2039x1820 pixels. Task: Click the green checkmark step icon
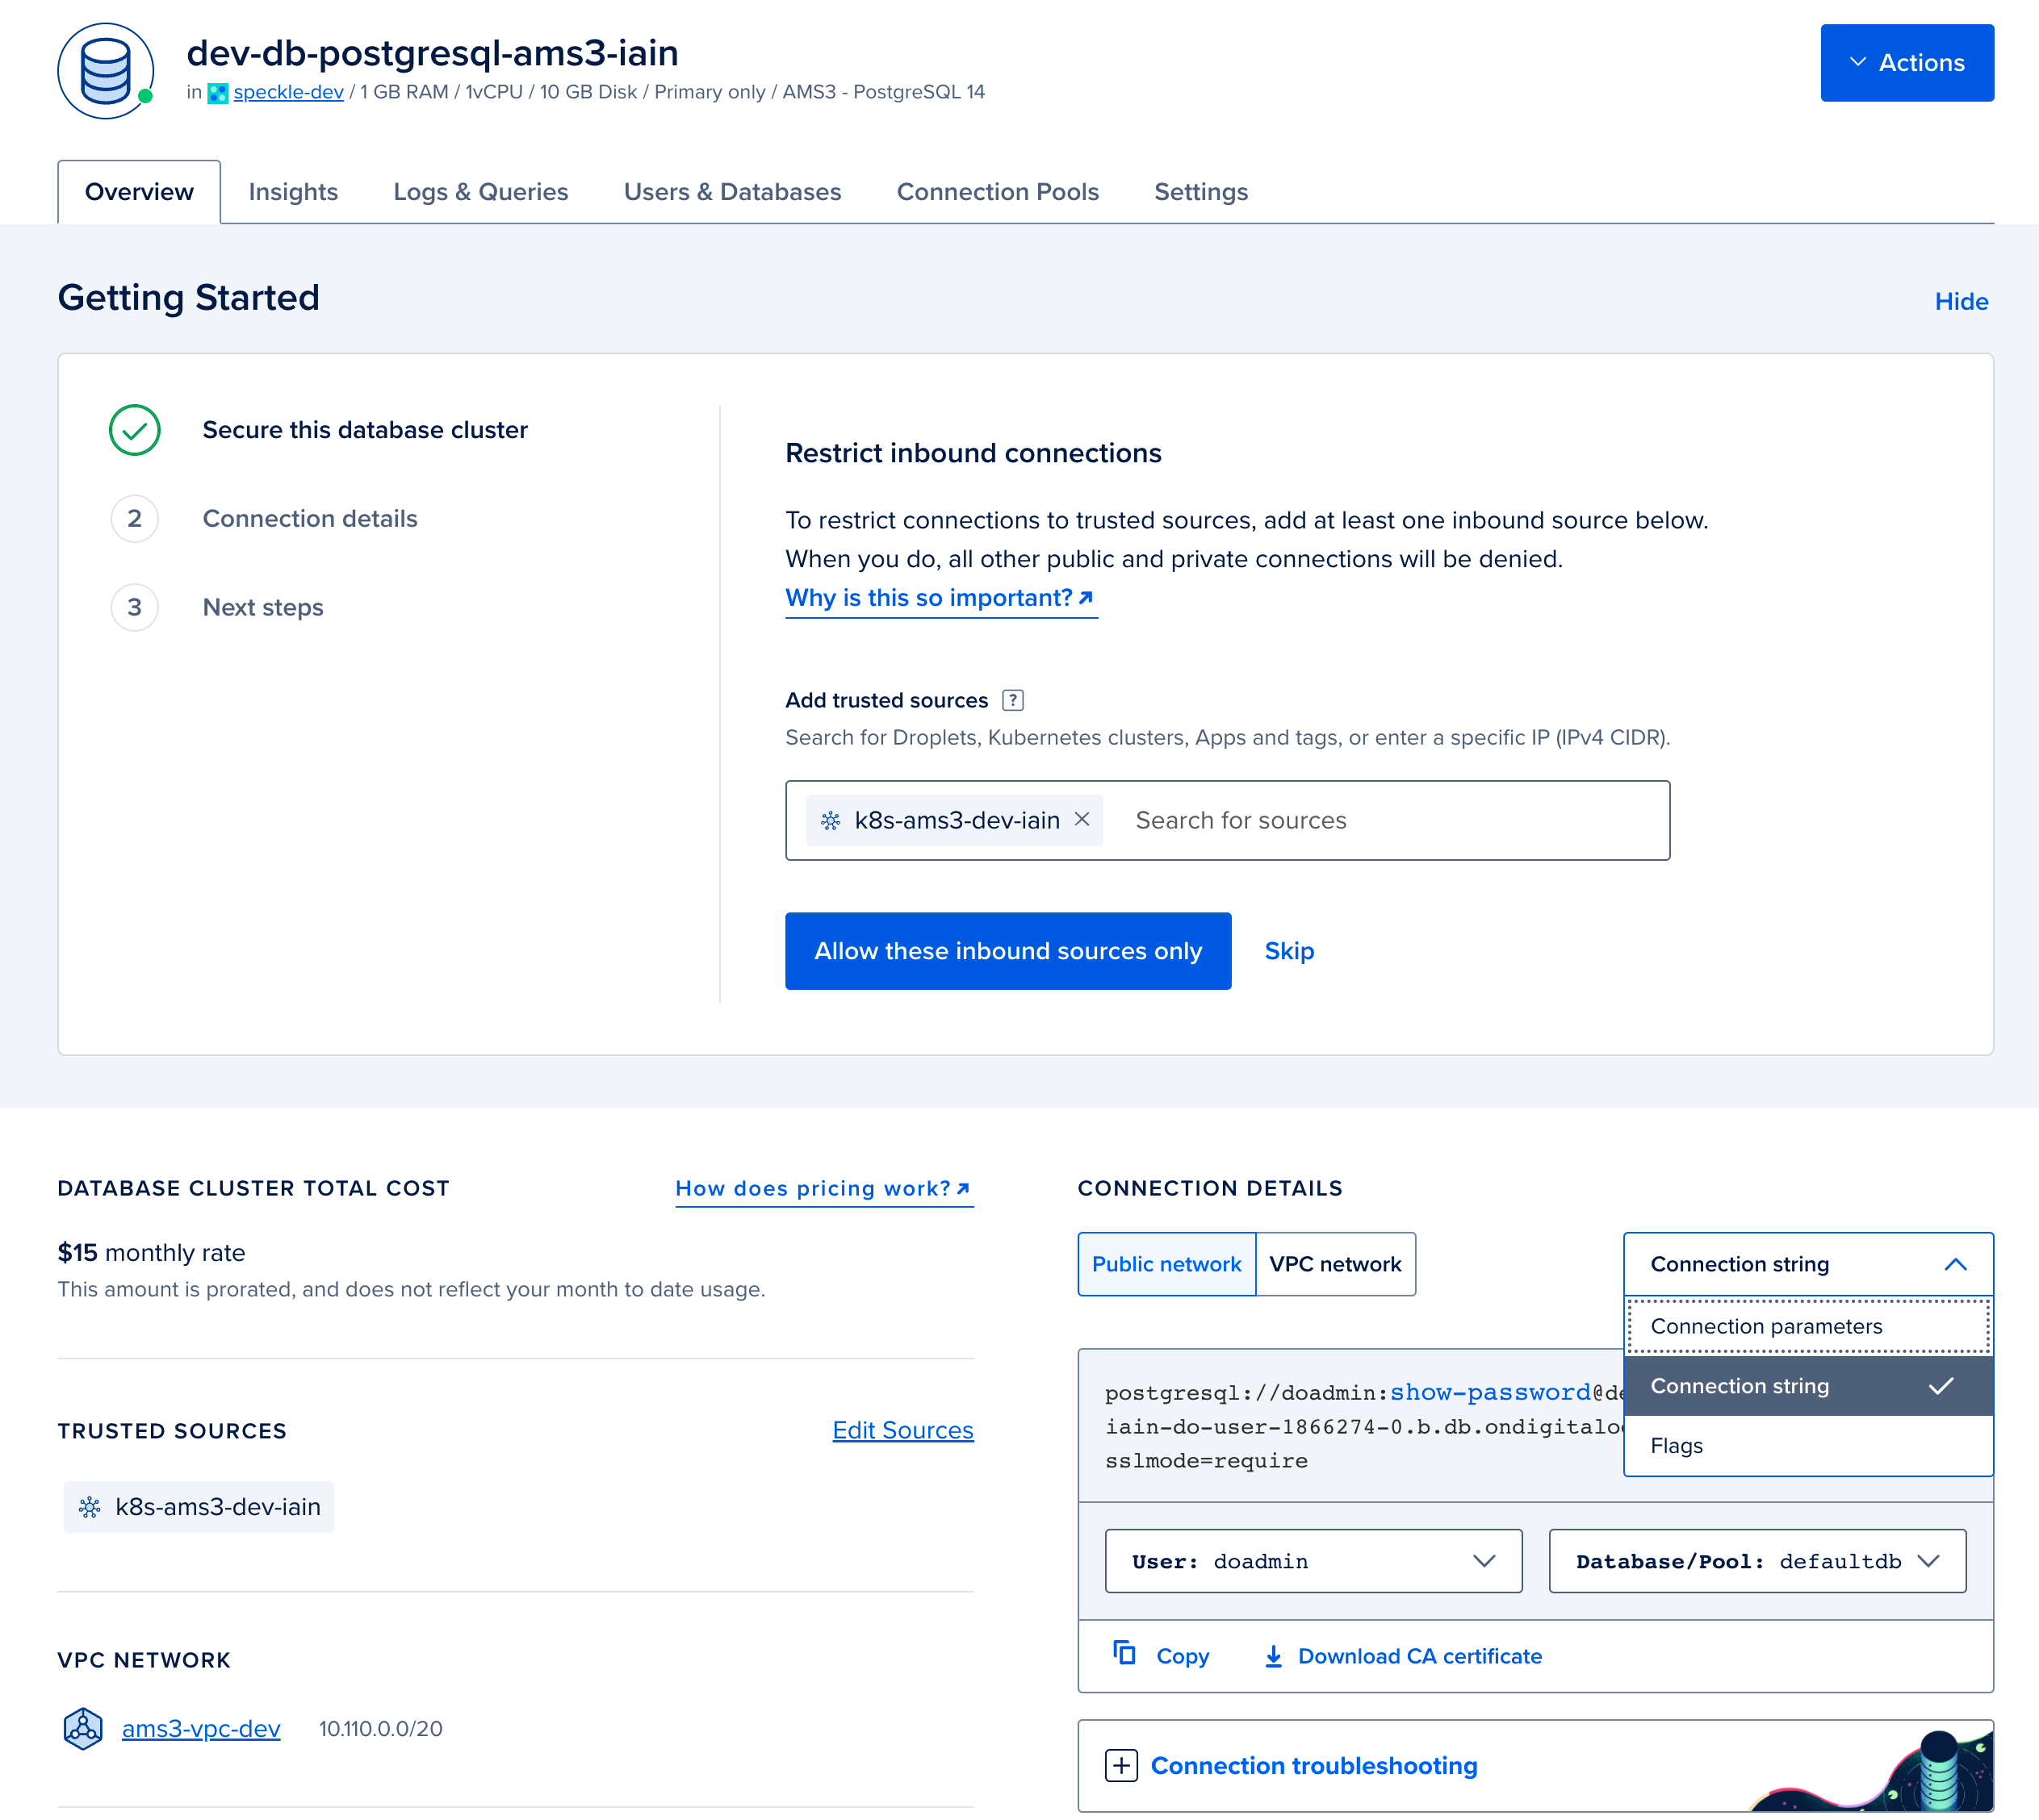click(134, 430)
